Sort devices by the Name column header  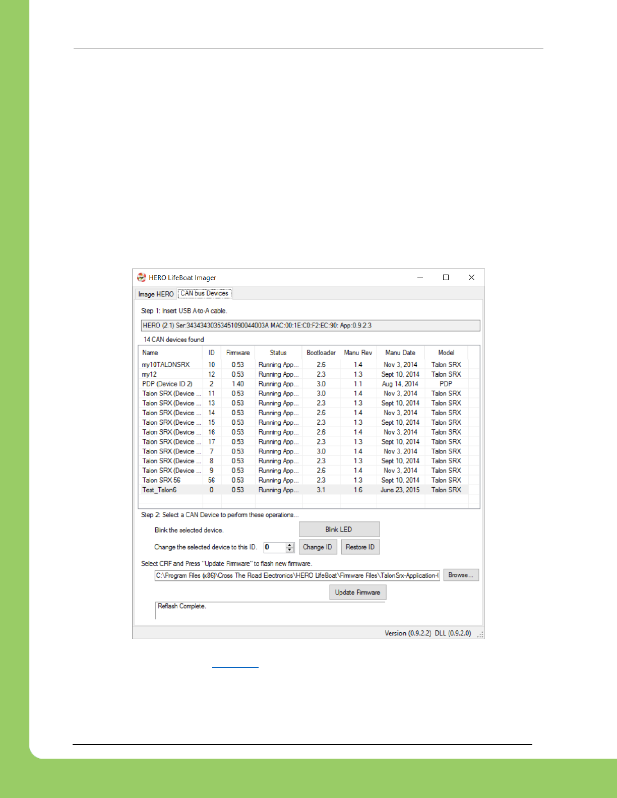tap(170, 353)
